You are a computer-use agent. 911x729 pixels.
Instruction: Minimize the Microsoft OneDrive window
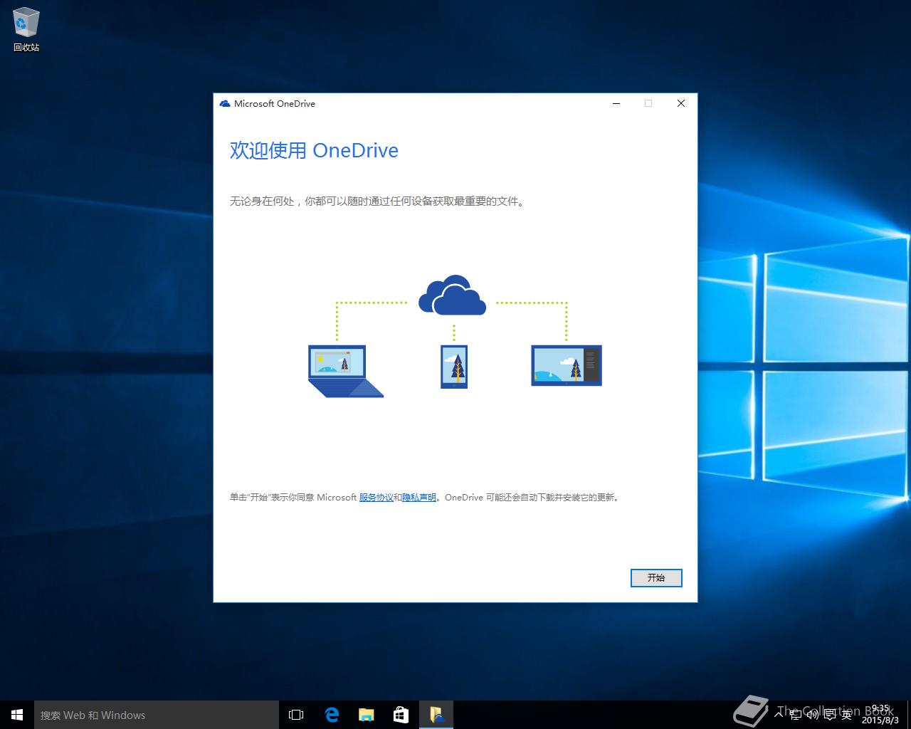click(x=616, y=103)
